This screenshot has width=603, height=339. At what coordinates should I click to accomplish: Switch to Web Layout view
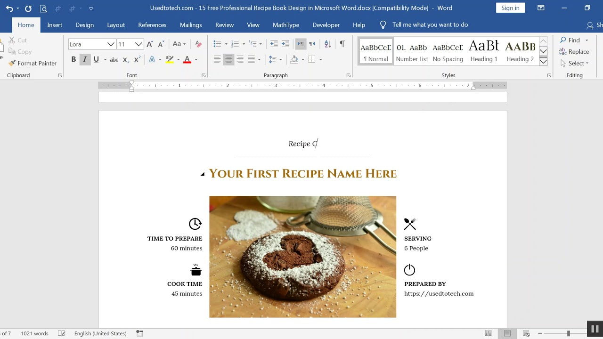click(x=526, y=333)
